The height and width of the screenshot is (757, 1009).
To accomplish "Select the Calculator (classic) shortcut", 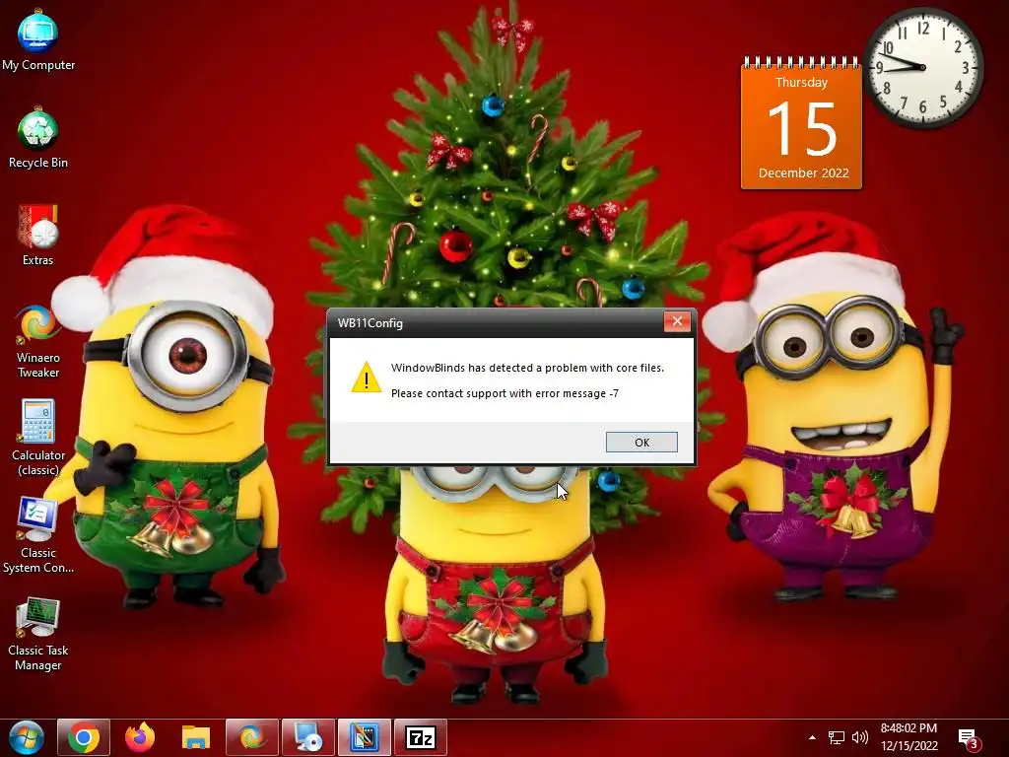I will pyautogui.click(x=38, y=439).
